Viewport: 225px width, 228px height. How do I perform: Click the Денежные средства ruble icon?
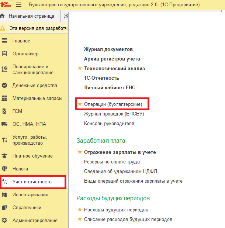4,85
